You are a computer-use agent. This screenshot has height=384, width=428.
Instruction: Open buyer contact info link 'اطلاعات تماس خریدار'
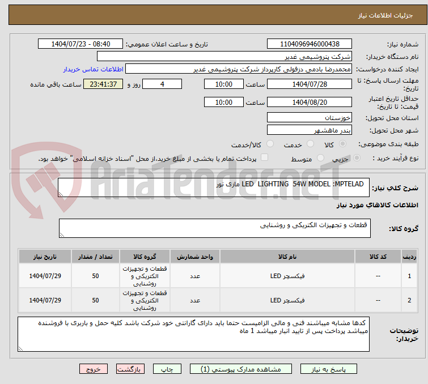point(94,69)
